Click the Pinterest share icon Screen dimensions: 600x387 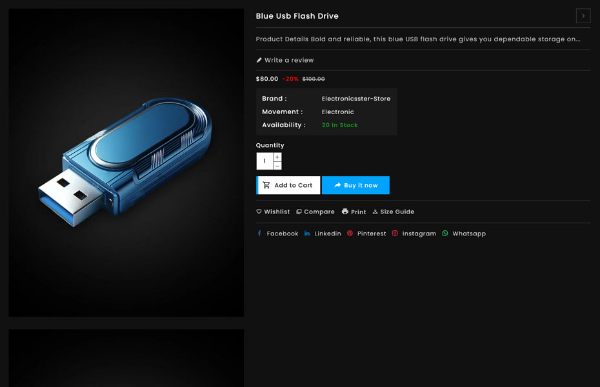[350, 233]
